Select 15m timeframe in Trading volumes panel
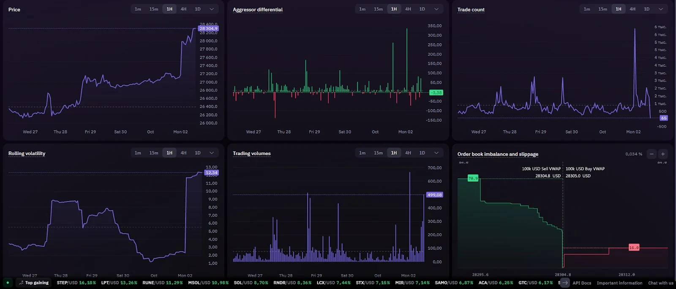The image size is (676, 289). [378, 153]
